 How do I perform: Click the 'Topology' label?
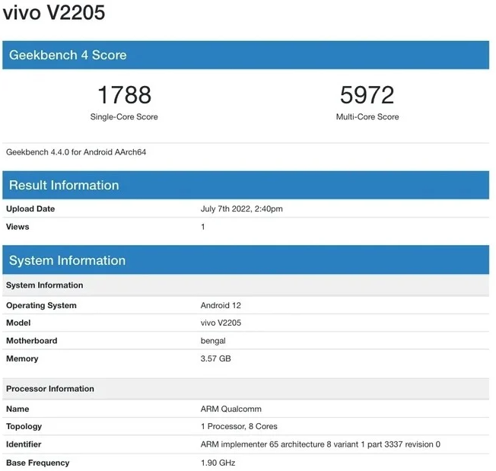click(24, 426)
